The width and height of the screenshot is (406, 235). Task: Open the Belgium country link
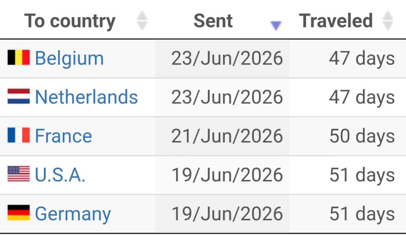pos(69,58)
